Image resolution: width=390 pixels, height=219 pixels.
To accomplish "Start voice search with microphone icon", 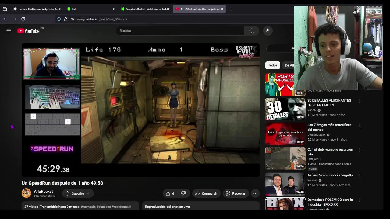I will point(268,30).
